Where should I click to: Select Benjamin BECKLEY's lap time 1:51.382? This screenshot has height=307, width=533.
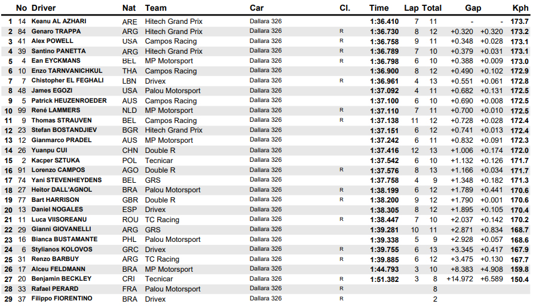[385, 278]
